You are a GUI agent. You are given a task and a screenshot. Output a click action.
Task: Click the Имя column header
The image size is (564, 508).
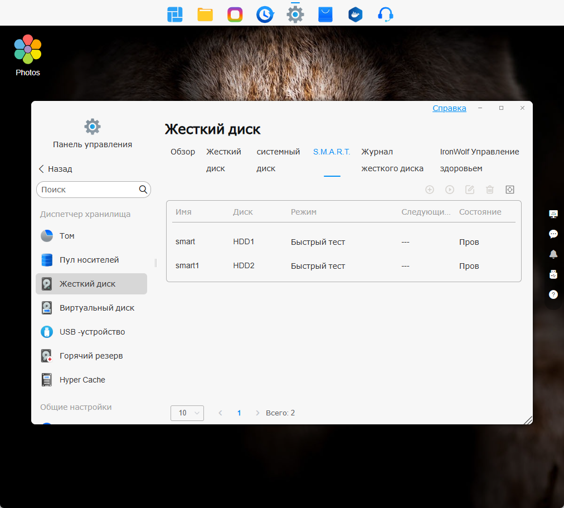(x=183, y=212)
